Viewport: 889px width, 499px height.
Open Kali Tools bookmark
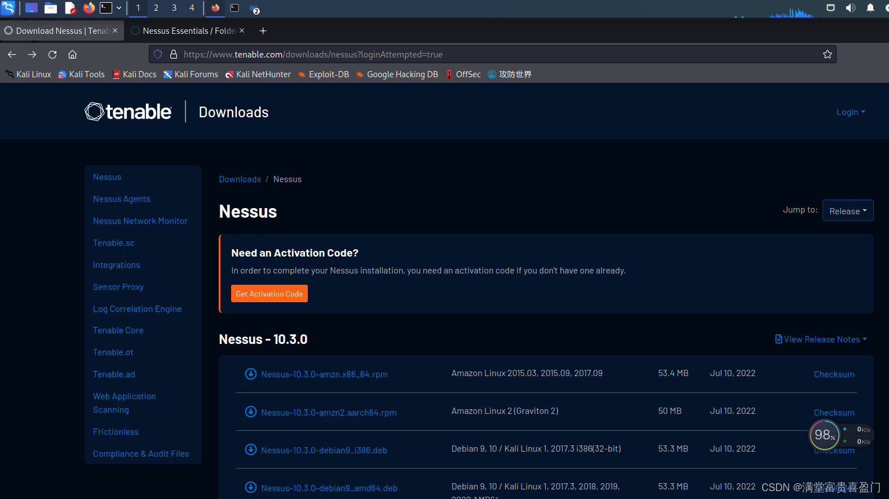coord(81,74)
